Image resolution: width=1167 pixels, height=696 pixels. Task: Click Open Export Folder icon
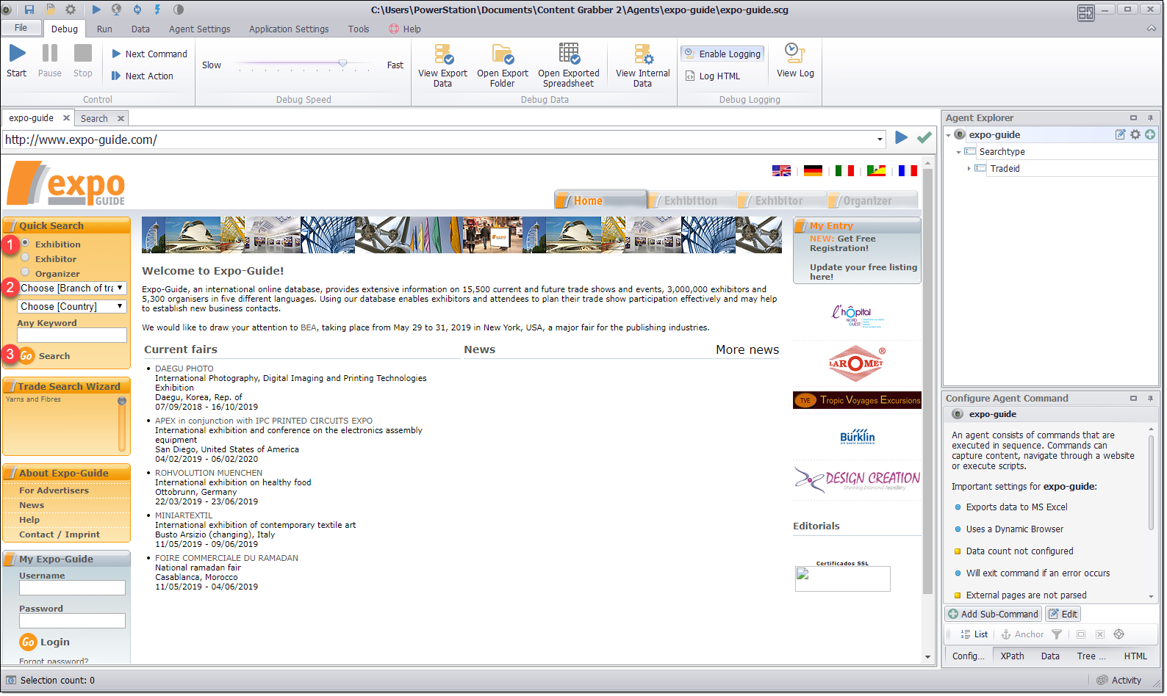pos(503,55)
